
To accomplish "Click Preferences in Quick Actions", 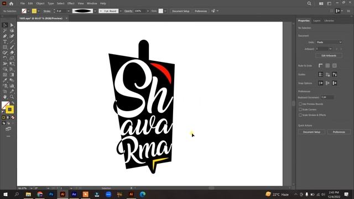I will 339,132.
